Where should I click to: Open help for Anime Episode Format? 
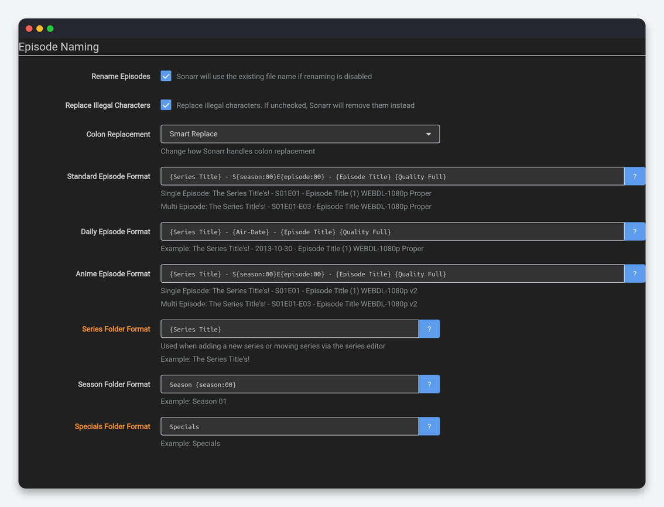[x=634, y=273]
